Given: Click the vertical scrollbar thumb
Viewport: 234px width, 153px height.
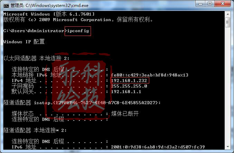Looking at the screenshot, I should (228, 22).
